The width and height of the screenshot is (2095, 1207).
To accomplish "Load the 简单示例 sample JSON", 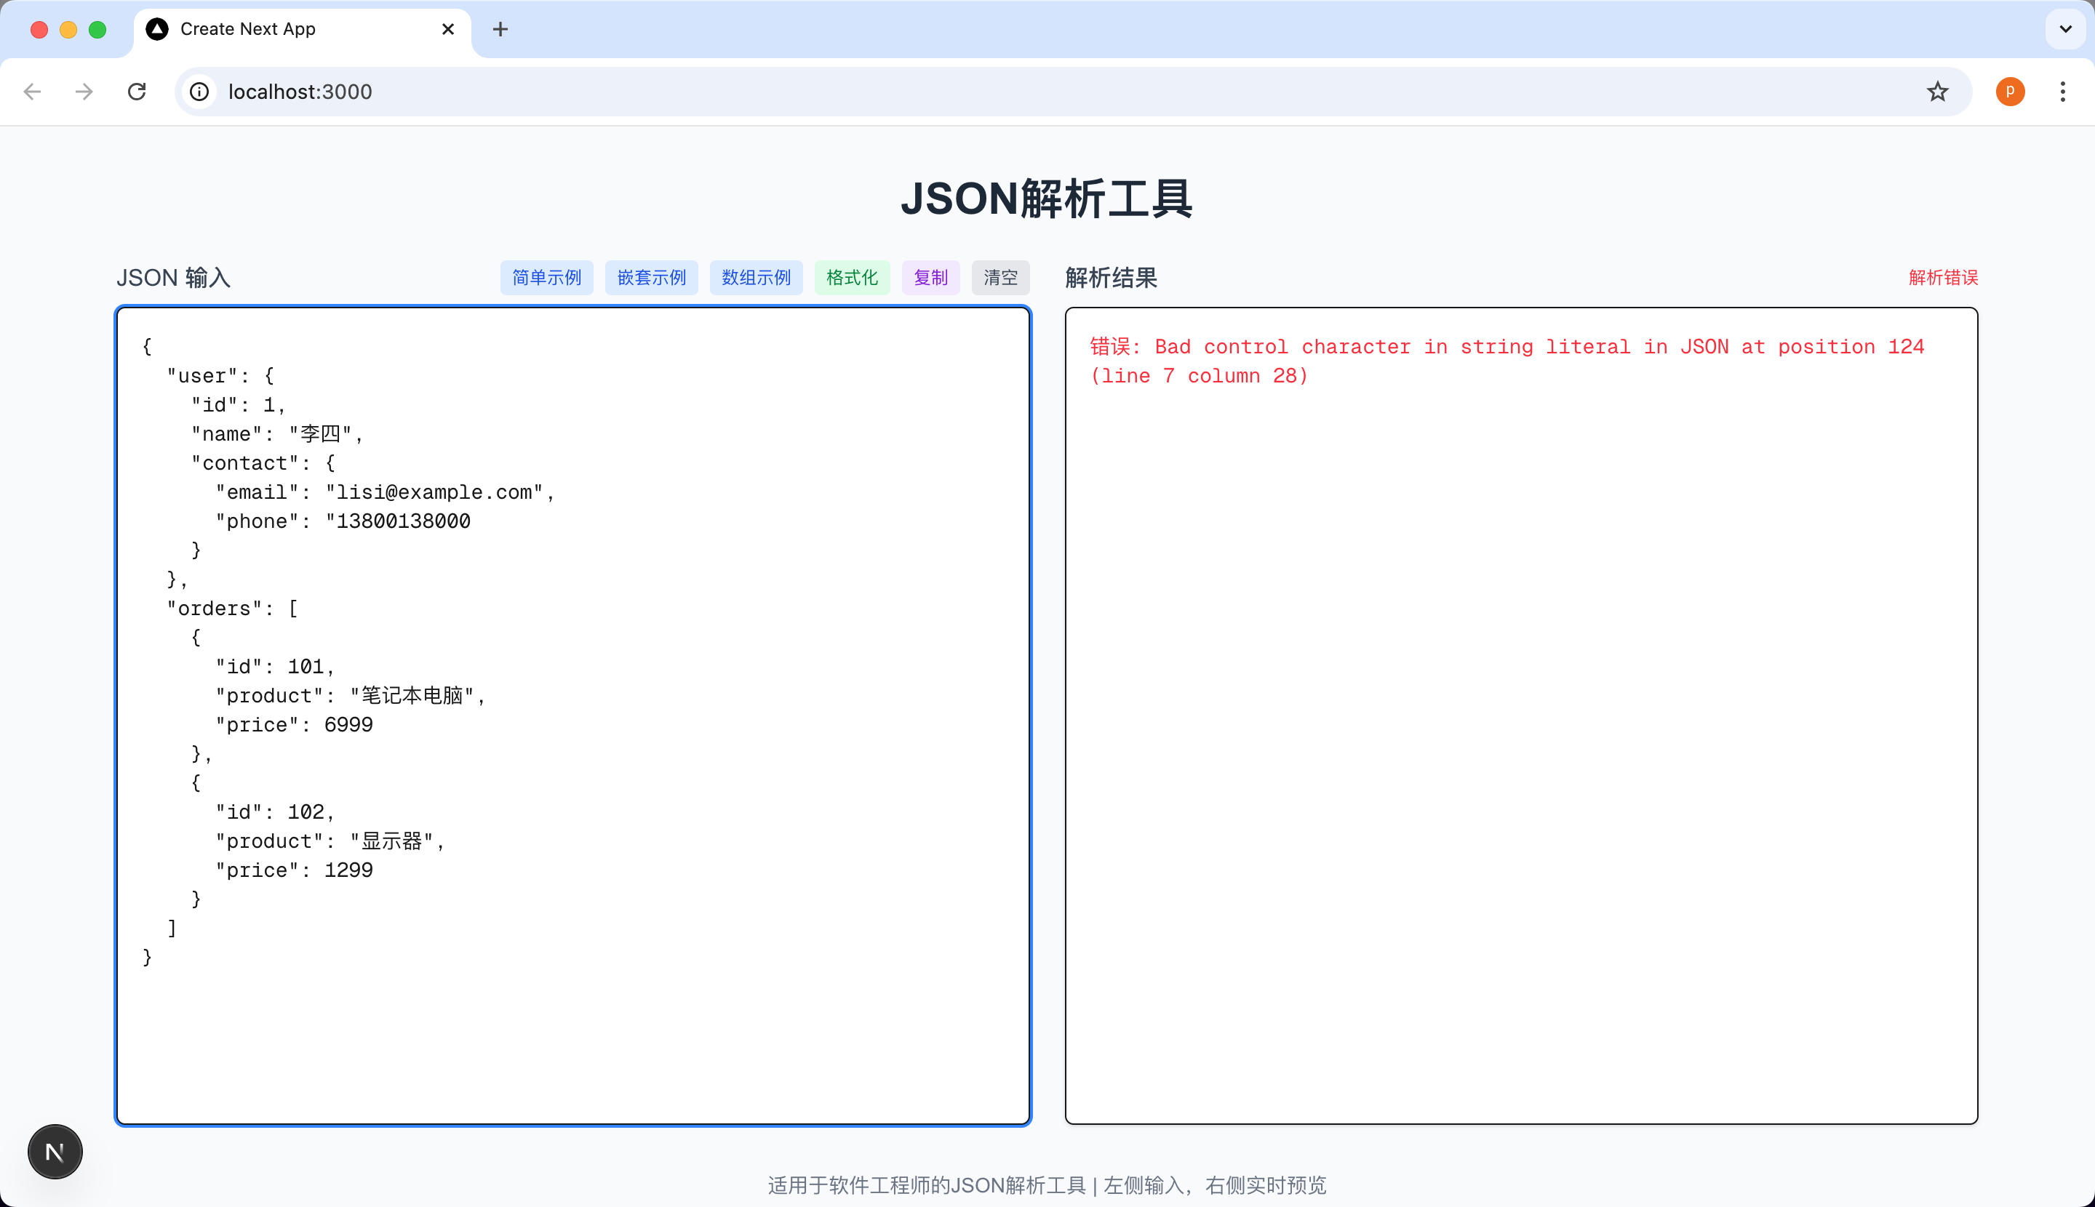I will click(546, 278).
